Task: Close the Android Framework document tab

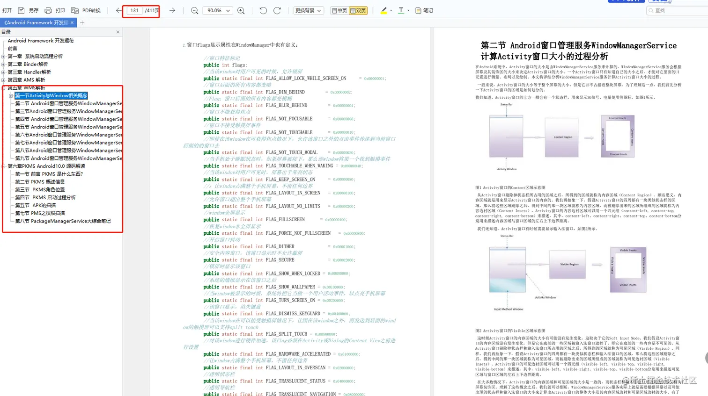Action: coord(72,22)
